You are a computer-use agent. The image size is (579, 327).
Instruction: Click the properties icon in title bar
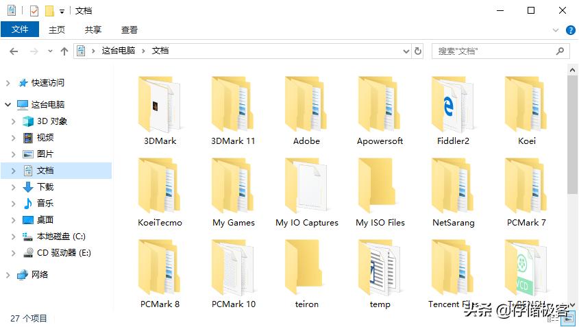pos(34,11)
